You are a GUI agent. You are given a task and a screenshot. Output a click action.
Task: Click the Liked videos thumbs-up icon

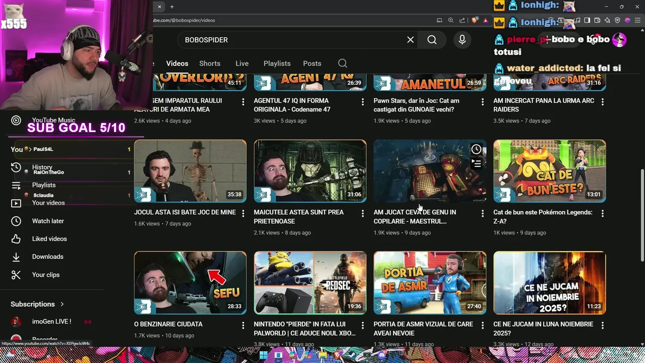[x=16, y=239]
